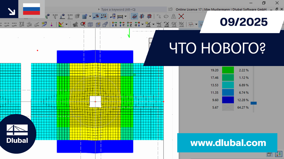Click the microscope with rotate arrow icon
This screenshot has height=159, width=284.
167,24
